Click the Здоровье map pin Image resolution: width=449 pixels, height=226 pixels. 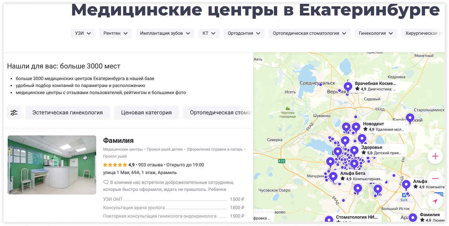click(354, 151)
